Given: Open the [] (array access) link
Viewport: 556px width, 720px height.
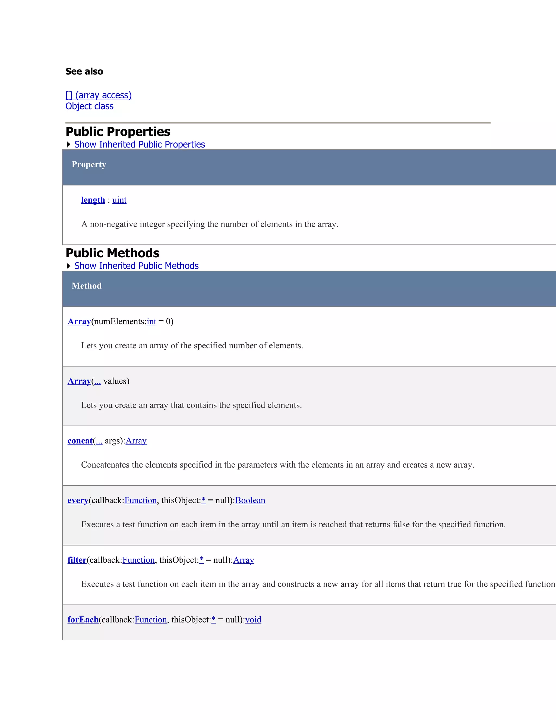Looking at the screenshot, I should [x=99, y=95].
